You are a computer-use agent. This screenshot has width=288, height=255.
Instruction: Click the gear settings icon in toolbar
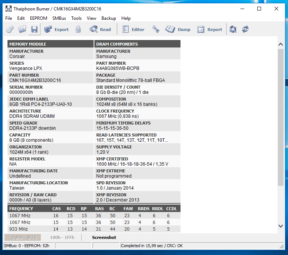(x=10, y=29)
